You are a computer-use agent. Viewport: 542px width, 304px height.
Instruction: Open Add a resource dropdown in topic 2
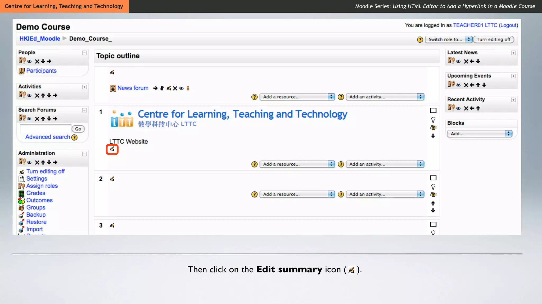(297, 194)
